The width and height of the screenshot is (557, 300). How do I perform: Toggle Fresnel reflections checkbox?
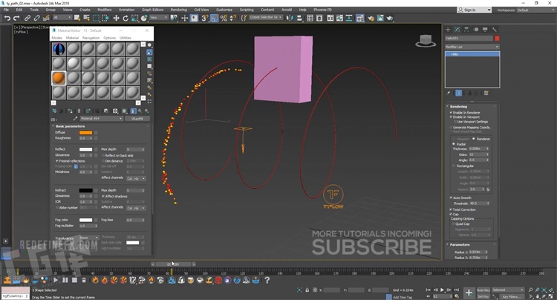pos(57,161)
